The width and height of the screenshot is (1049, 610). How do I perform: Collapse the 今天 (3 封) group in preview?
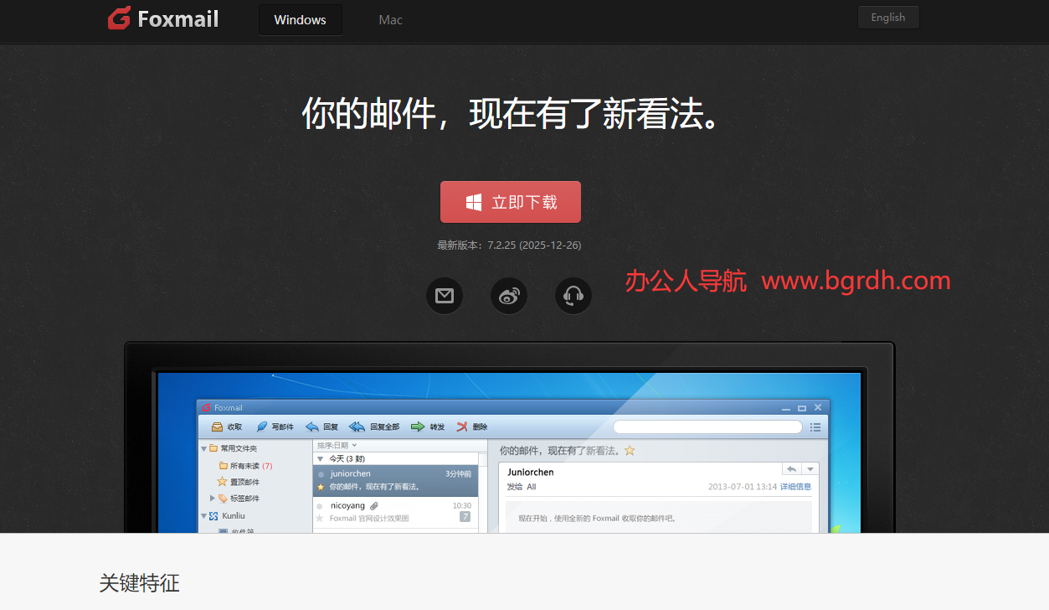[320, 459]
